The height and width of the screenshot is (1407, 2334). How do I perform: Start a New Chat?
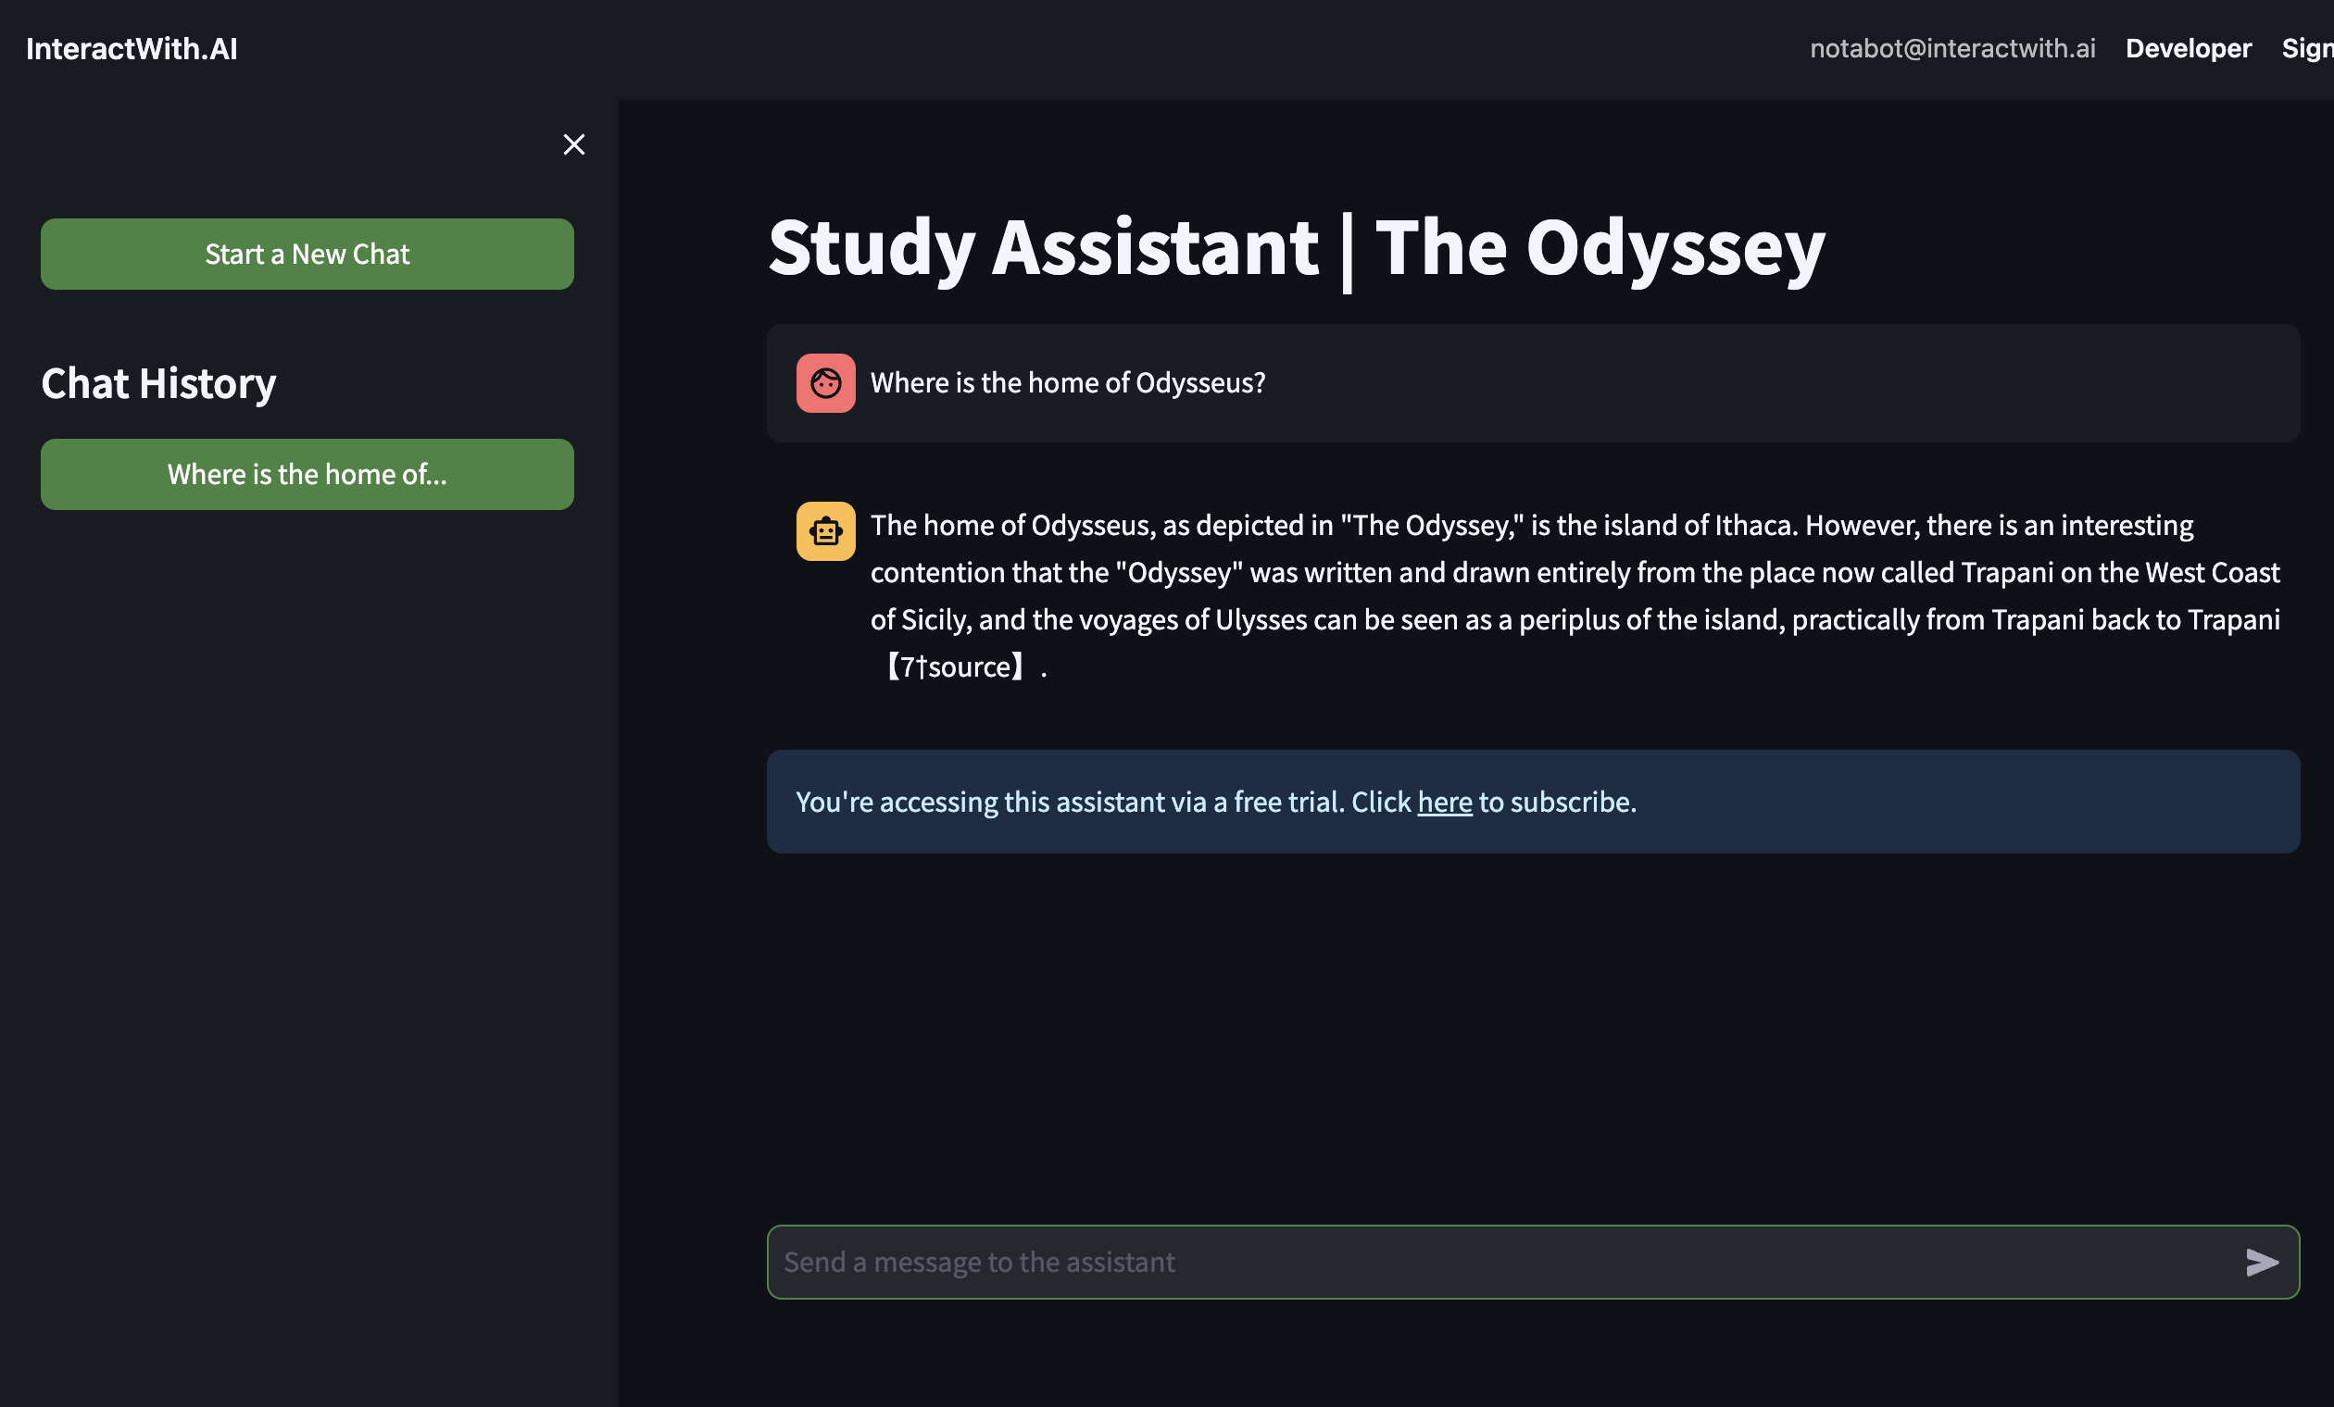[307, 255]
